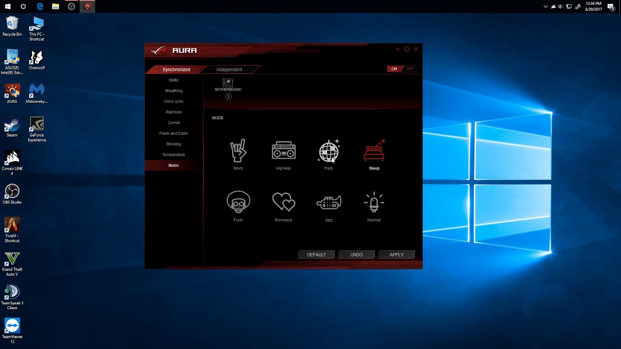Open Cortana search circle in taskbar
The height and width of the screenshot is (349, 621).
(23, 6)
